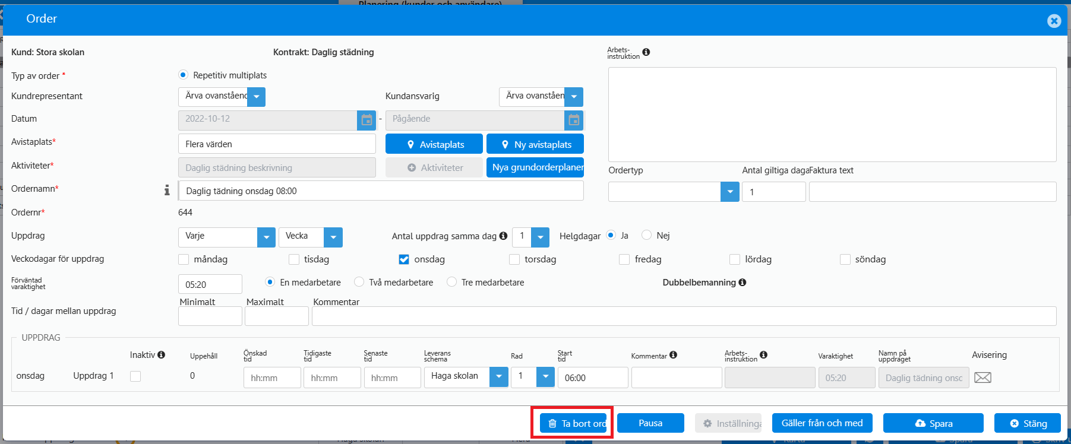1071x444 pixels.
Task: Click the Avistaplats field Flera värden
Action: [277, 144]
